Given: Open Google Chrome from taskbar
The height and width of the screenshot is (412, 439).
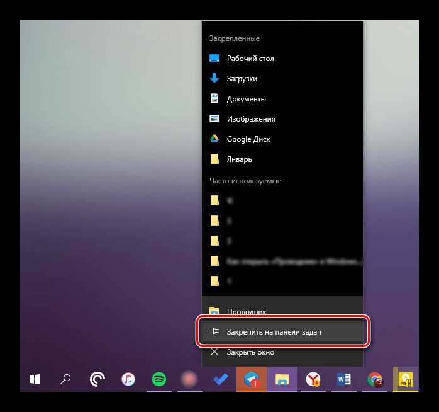Looking at the screenshot, I should click(x=375, y=379).
